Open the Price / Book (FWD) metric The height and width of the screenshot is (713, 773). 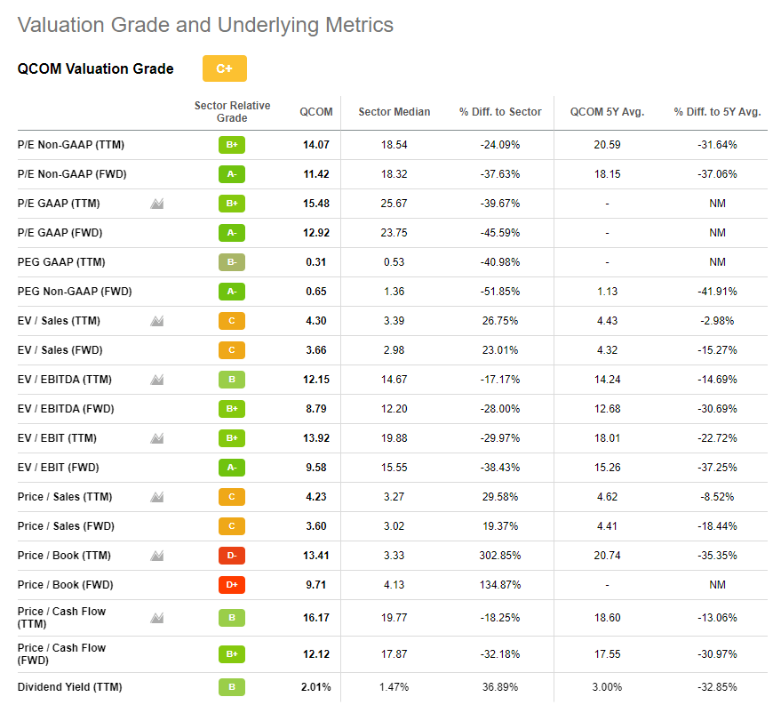(x=66, y=585)
